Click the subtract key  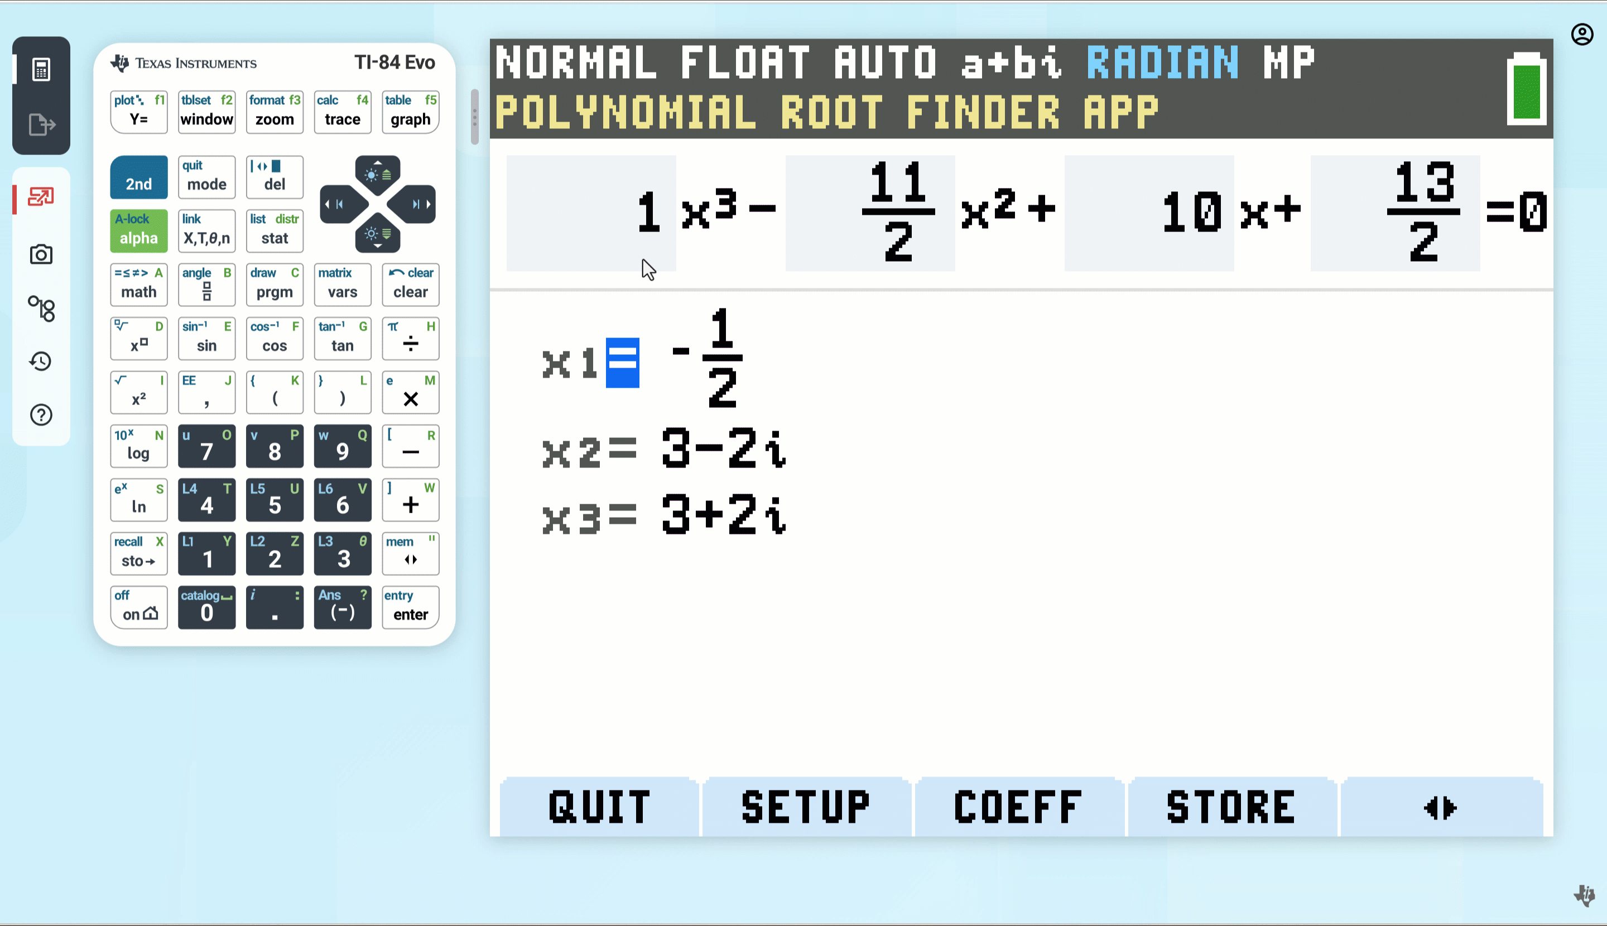coord(410,446)
